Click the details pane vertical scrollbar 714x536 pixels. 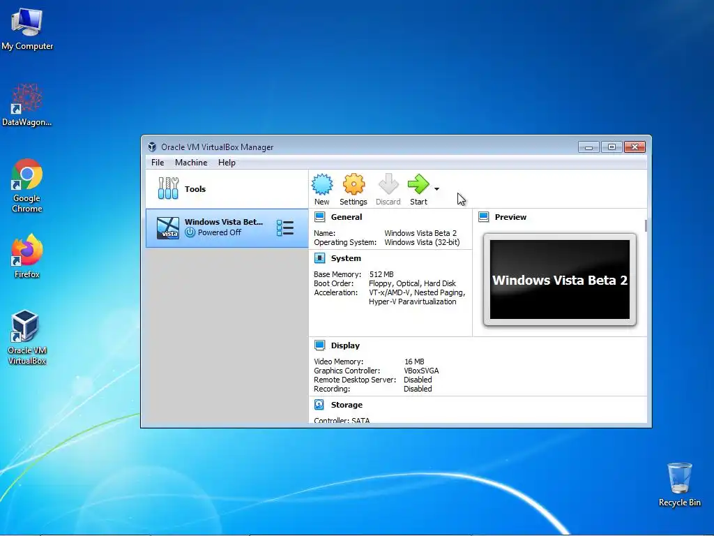pos(646,225)
